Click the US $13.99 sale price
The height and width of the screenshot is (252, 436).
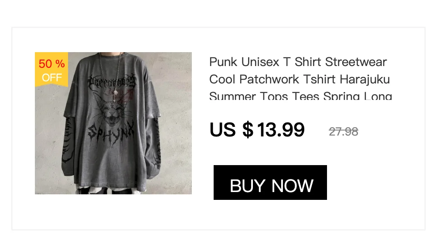tap(257, 129)
